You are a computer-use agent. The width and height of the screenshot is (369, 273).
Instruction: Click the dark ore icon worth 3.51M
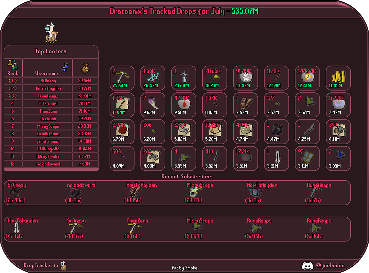[x=246, y=157]
